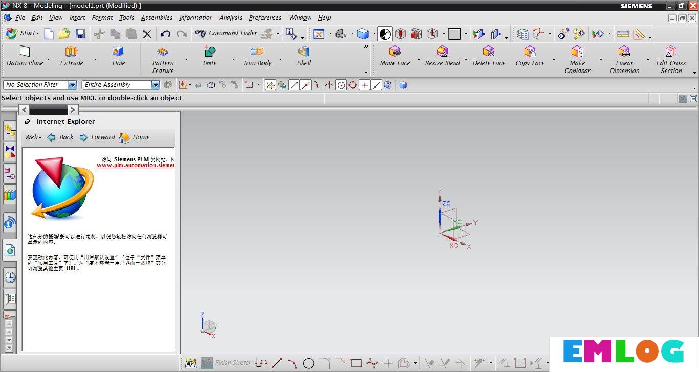Expand the Extrude dropdown arrow
This screenshot has width=699, height=372.
tap(95, 60)
